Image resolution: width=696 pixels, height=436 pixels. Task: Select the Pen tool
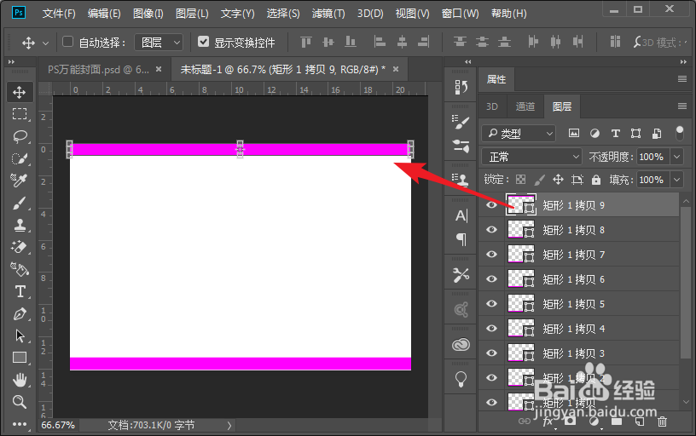19,313
